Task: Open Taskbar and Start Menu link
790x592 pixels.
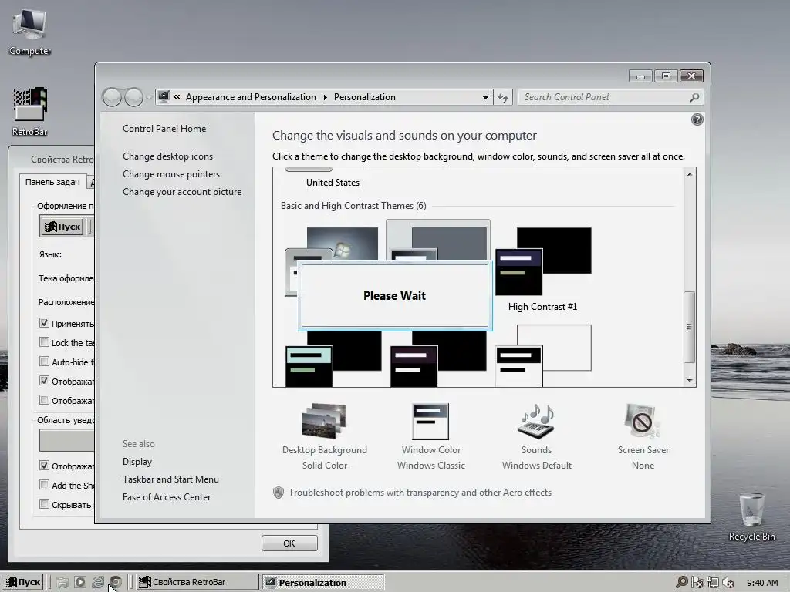Action: 170,479
